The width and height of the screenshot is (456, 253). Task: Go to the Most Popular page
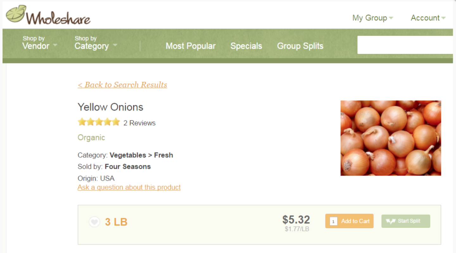pos(191,46)
